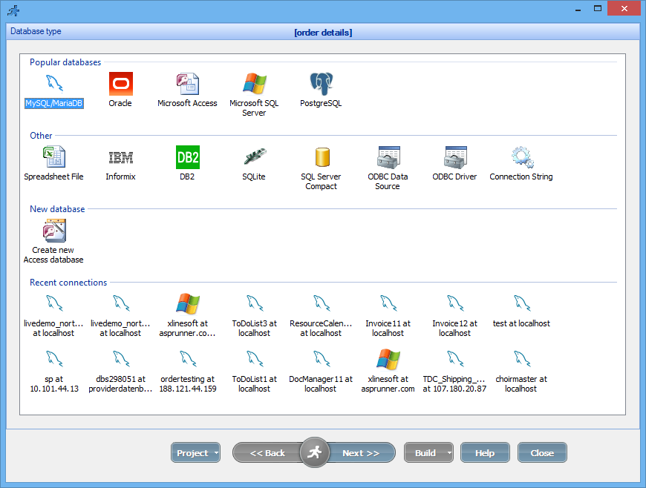This screenshot has height=488, width=646.
Task: Create a new Access database
Action: pyautogui.click(x=53, y=230)
